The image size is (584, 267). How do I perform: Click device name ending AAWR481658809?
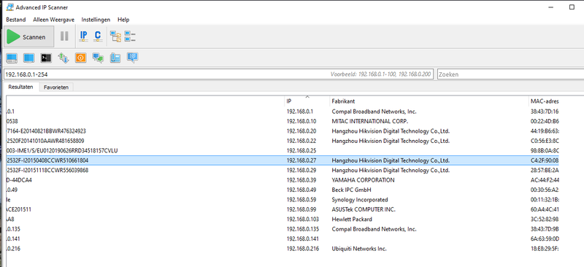[x=45, y=141]
